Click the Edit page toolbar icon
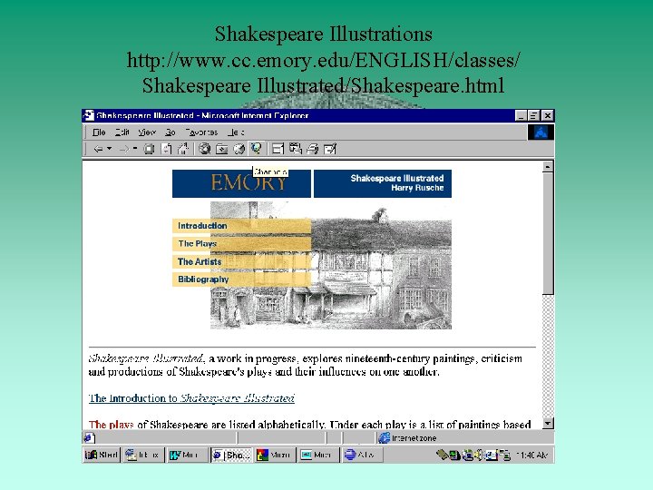Viewport: 653px width, 490px height. pos(330,149)
